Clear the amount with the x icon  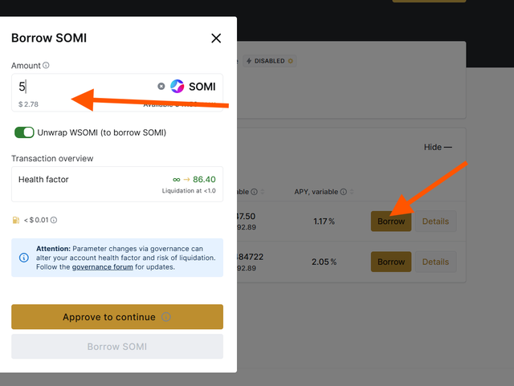click(x=161, y=86)
